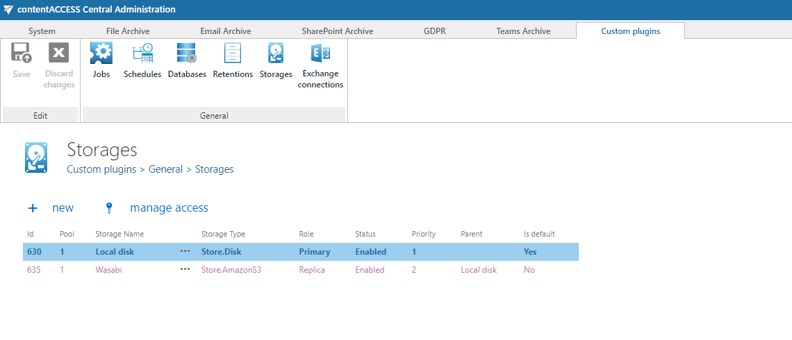This screenshot has width=792, height=340.
Task: Switch to the Teams Archive tab
Action: coord(523,31)
